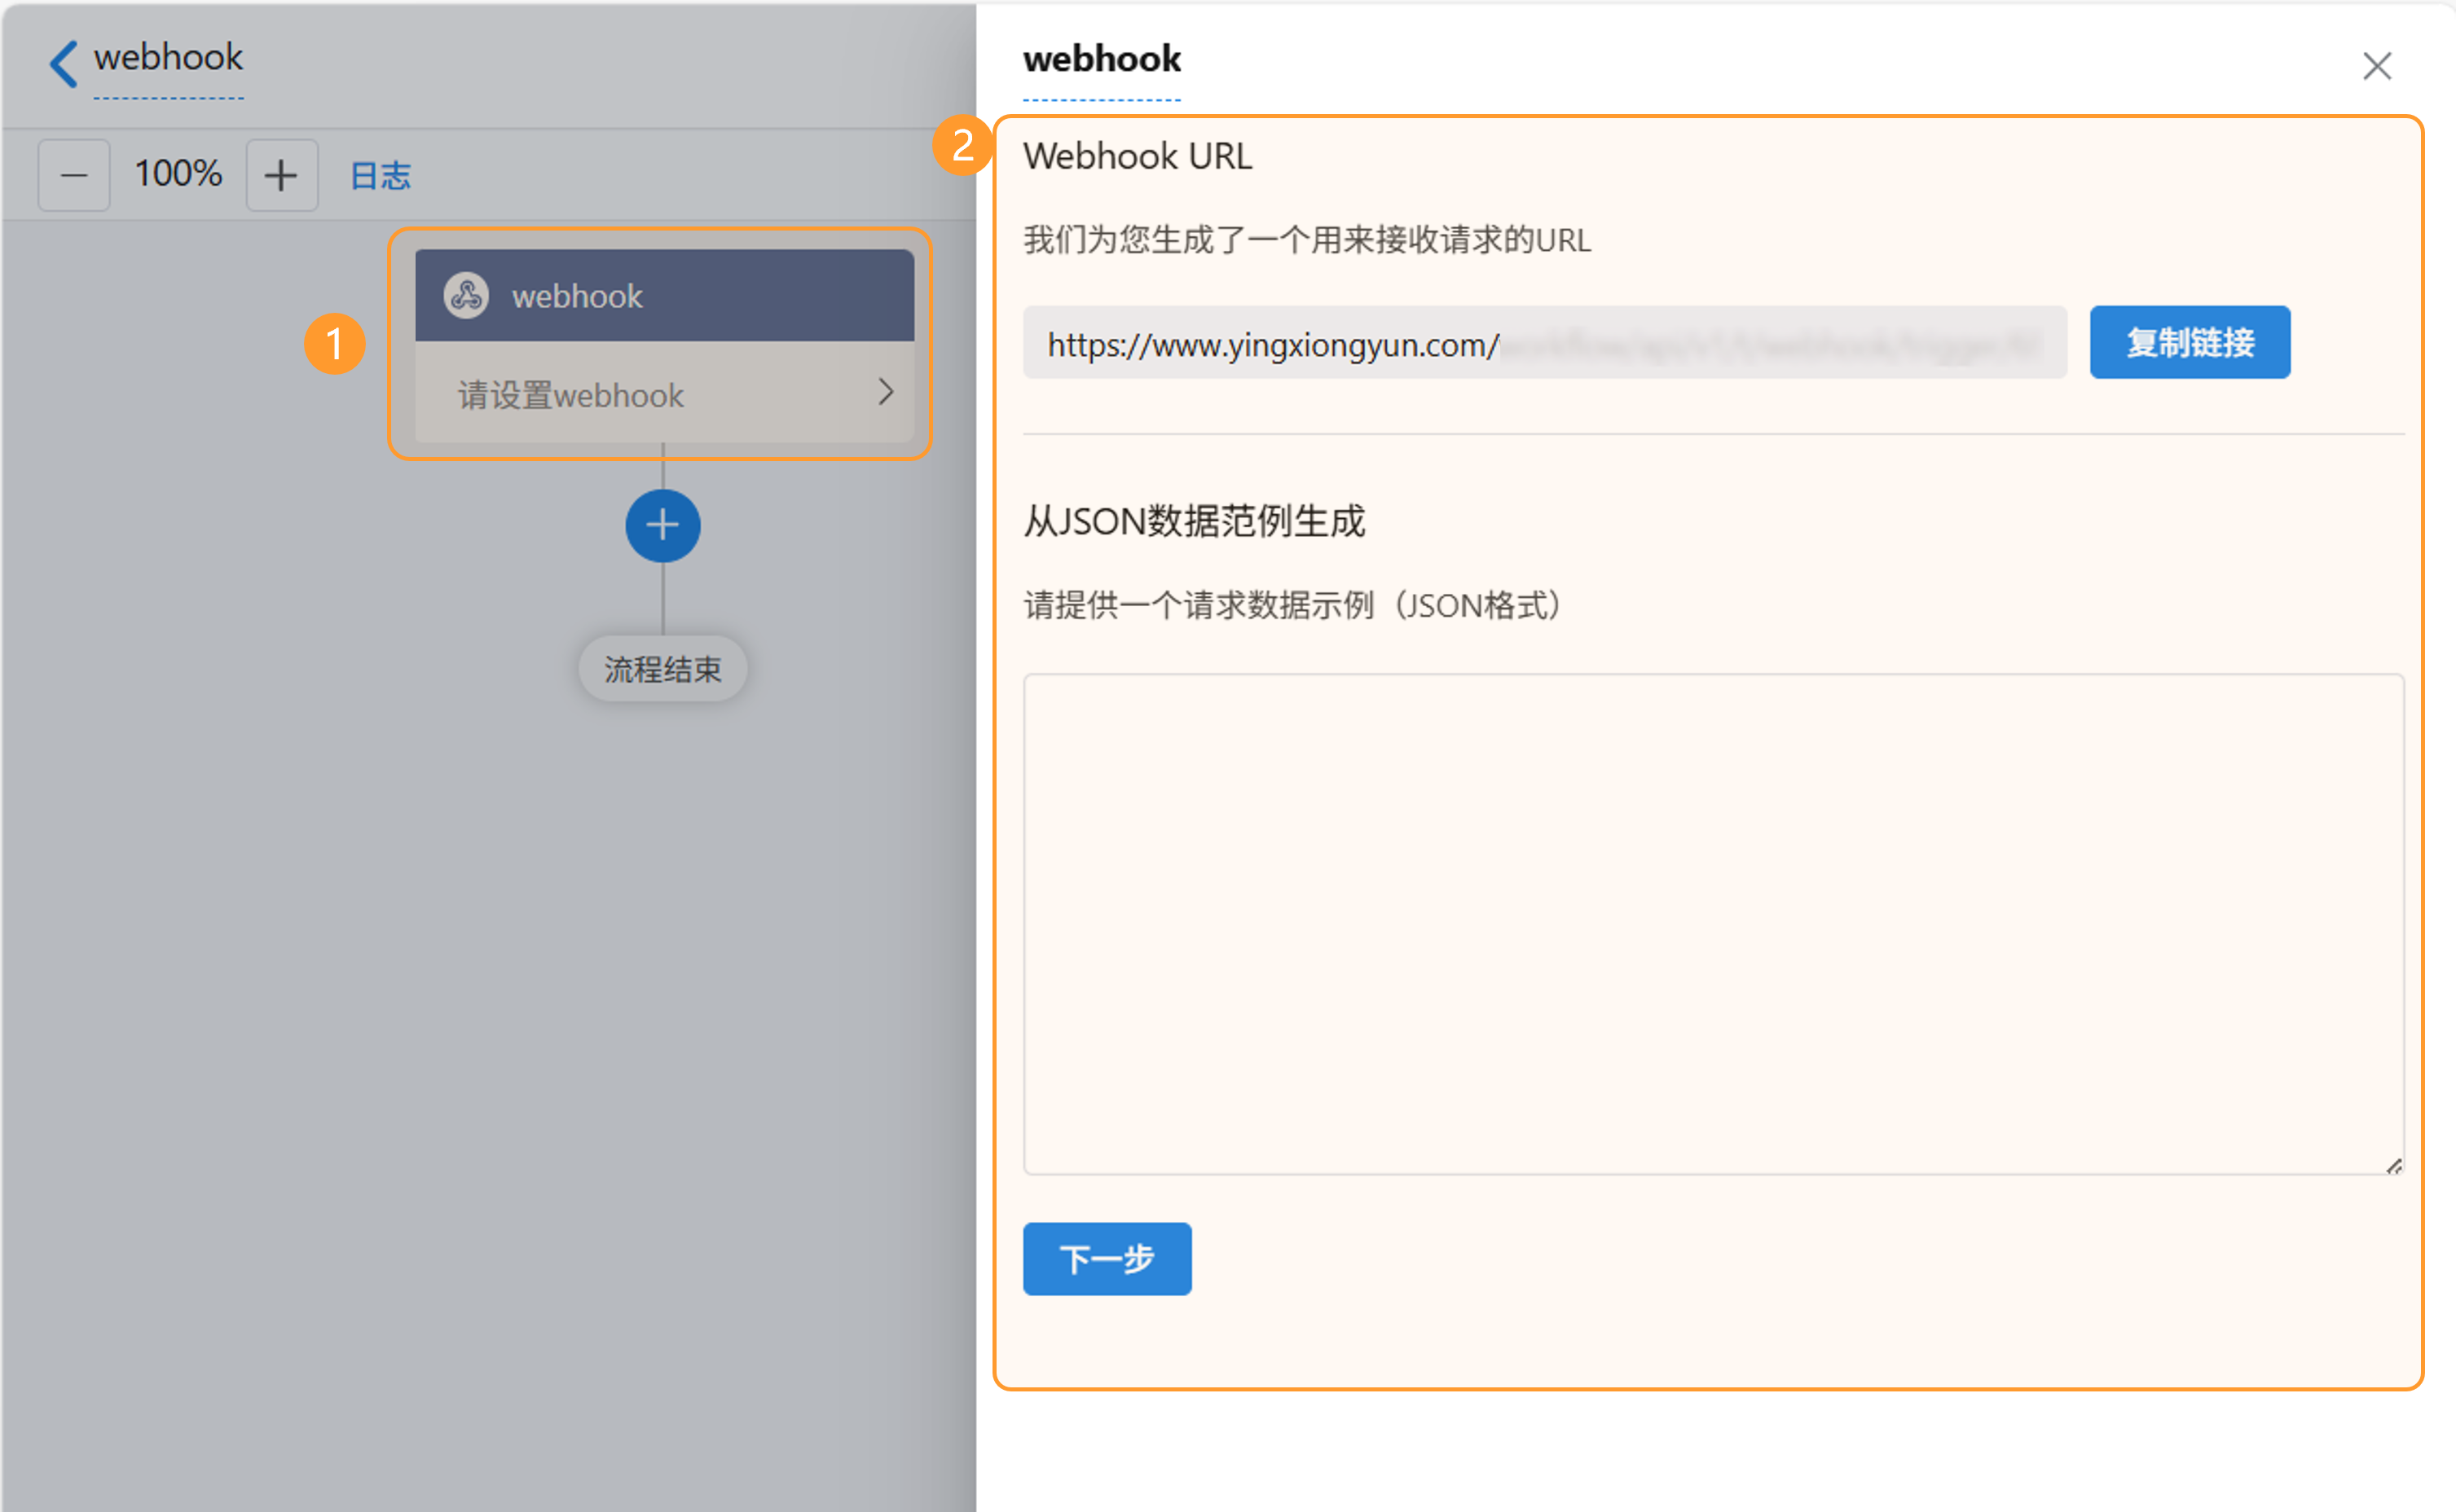2456x1512 pixels.
Task: Zoom in with the plus button
Action: 282,176
